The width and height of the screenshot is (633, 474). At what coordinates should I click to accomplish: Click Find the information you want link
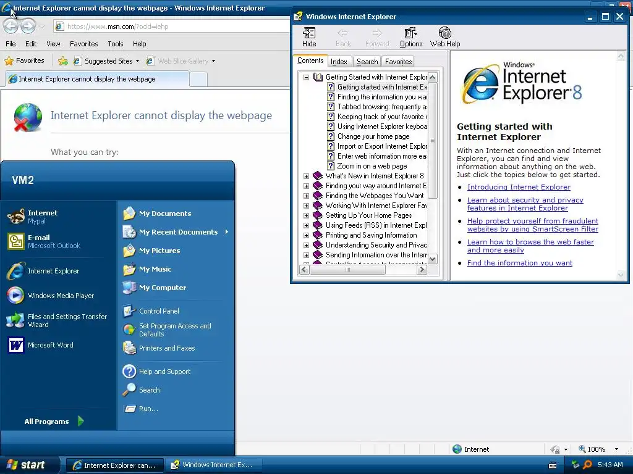pyautogui.click(x=520, y=263)
